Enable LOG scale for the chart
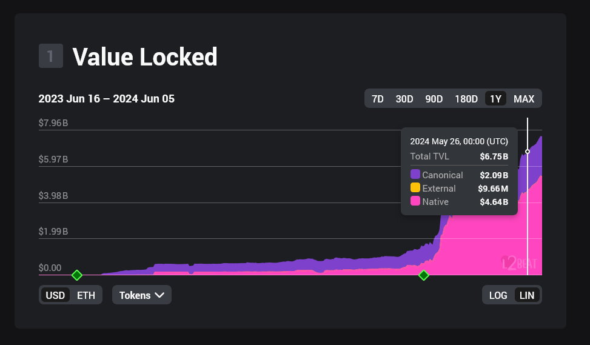The width and height of the screenshot is (590, 345). click(498, 295)
